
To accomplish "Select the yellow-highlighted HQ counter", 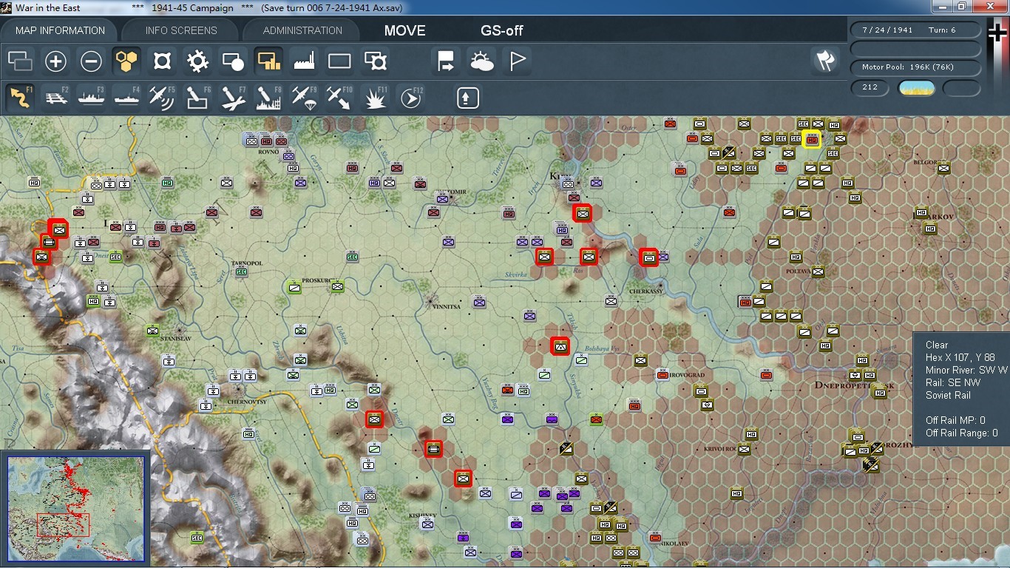I will point(812,139).
